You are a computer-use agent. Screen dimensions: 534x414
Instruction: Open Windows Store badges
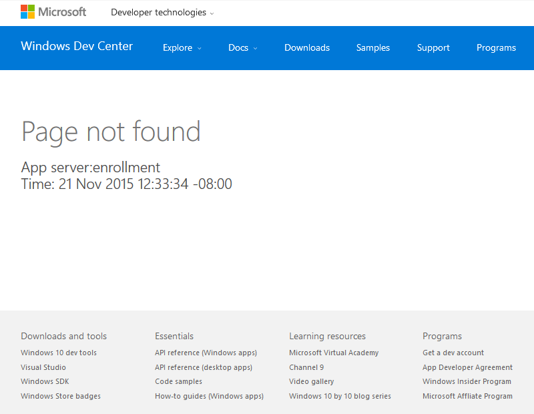(61, 395)
